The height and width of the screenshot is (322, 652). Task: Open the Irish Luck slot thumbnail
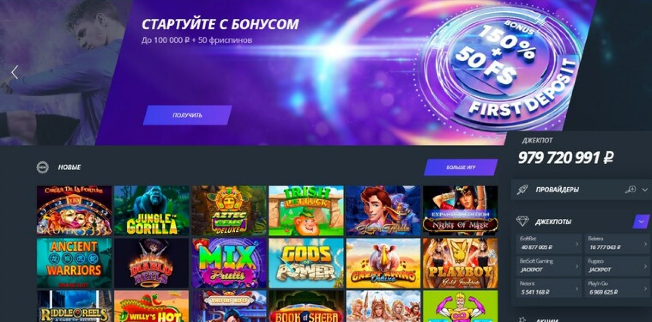[x=306, y=211]
